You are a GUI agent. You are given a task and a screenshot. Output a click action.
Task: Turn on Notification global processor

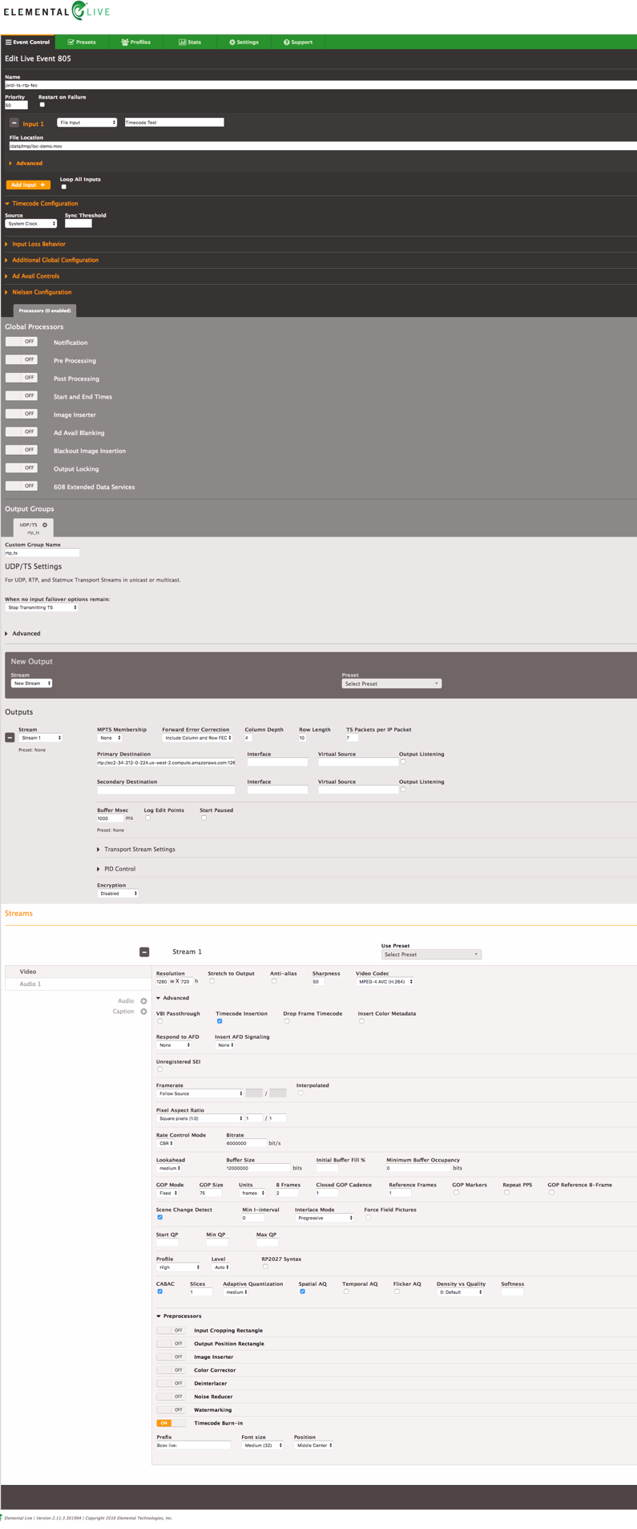22,342
